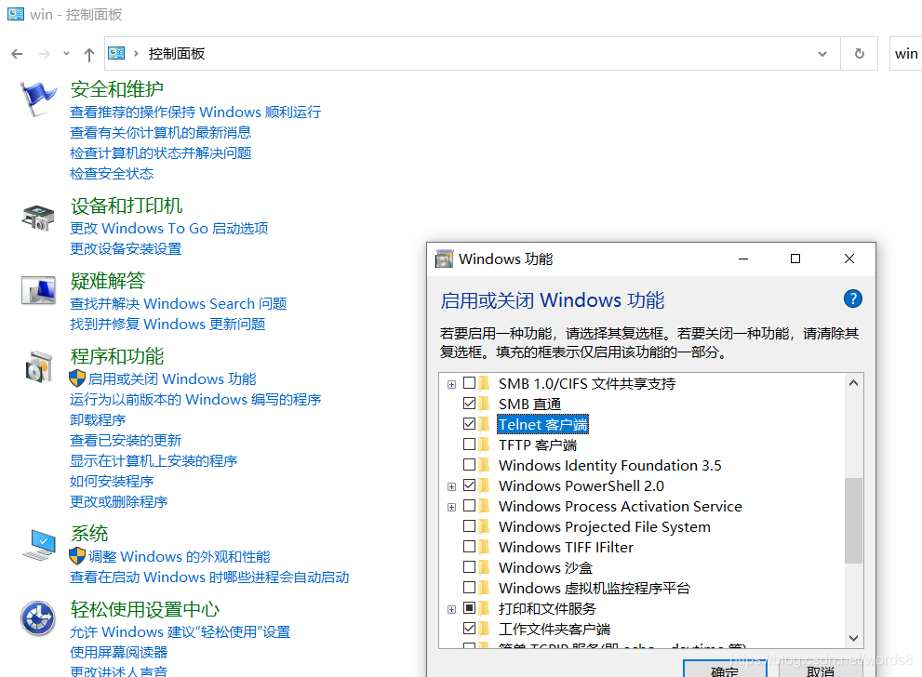Expand the 打印和文件服务 tree node
Image resolution: width=922 pixels, height=677 pixels.
[451, 609]
